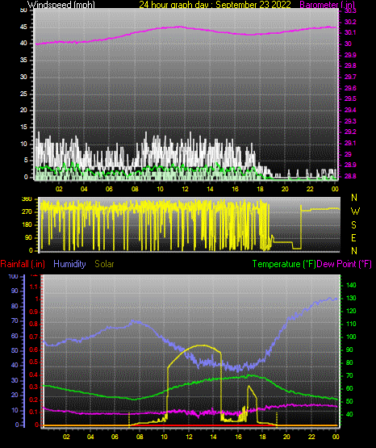The image size is (376, 448).
Task: Click the 29.5 barometer axis value
Action: [350, 98]
